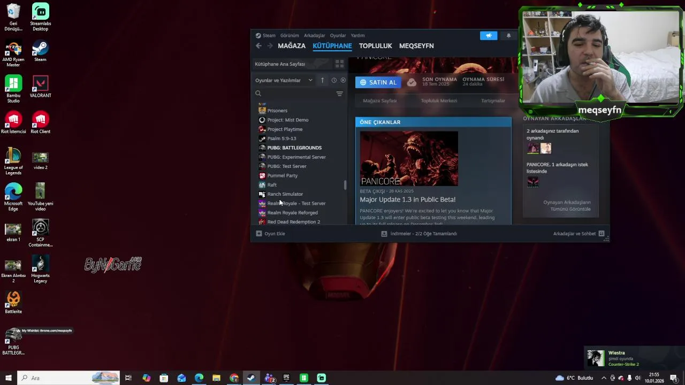Open the Tartışmalar link
The height and width of the screenshot is (385, 685).
coord(493,101)
